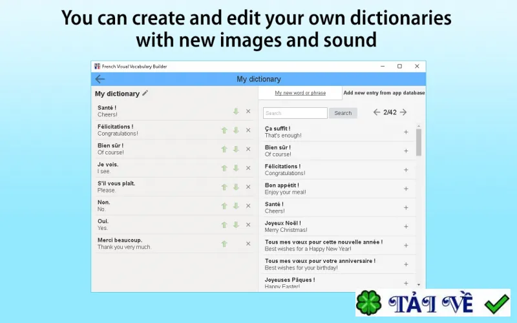Viewport: 517px width, 323px height.
Task: Go to next database page
Action: (403, 112)
